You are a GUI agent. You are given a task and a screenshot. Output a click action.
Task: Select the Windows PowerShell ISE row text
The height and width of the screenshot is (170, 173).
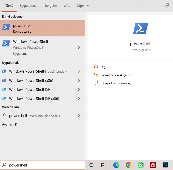click(x=29, y=90)
